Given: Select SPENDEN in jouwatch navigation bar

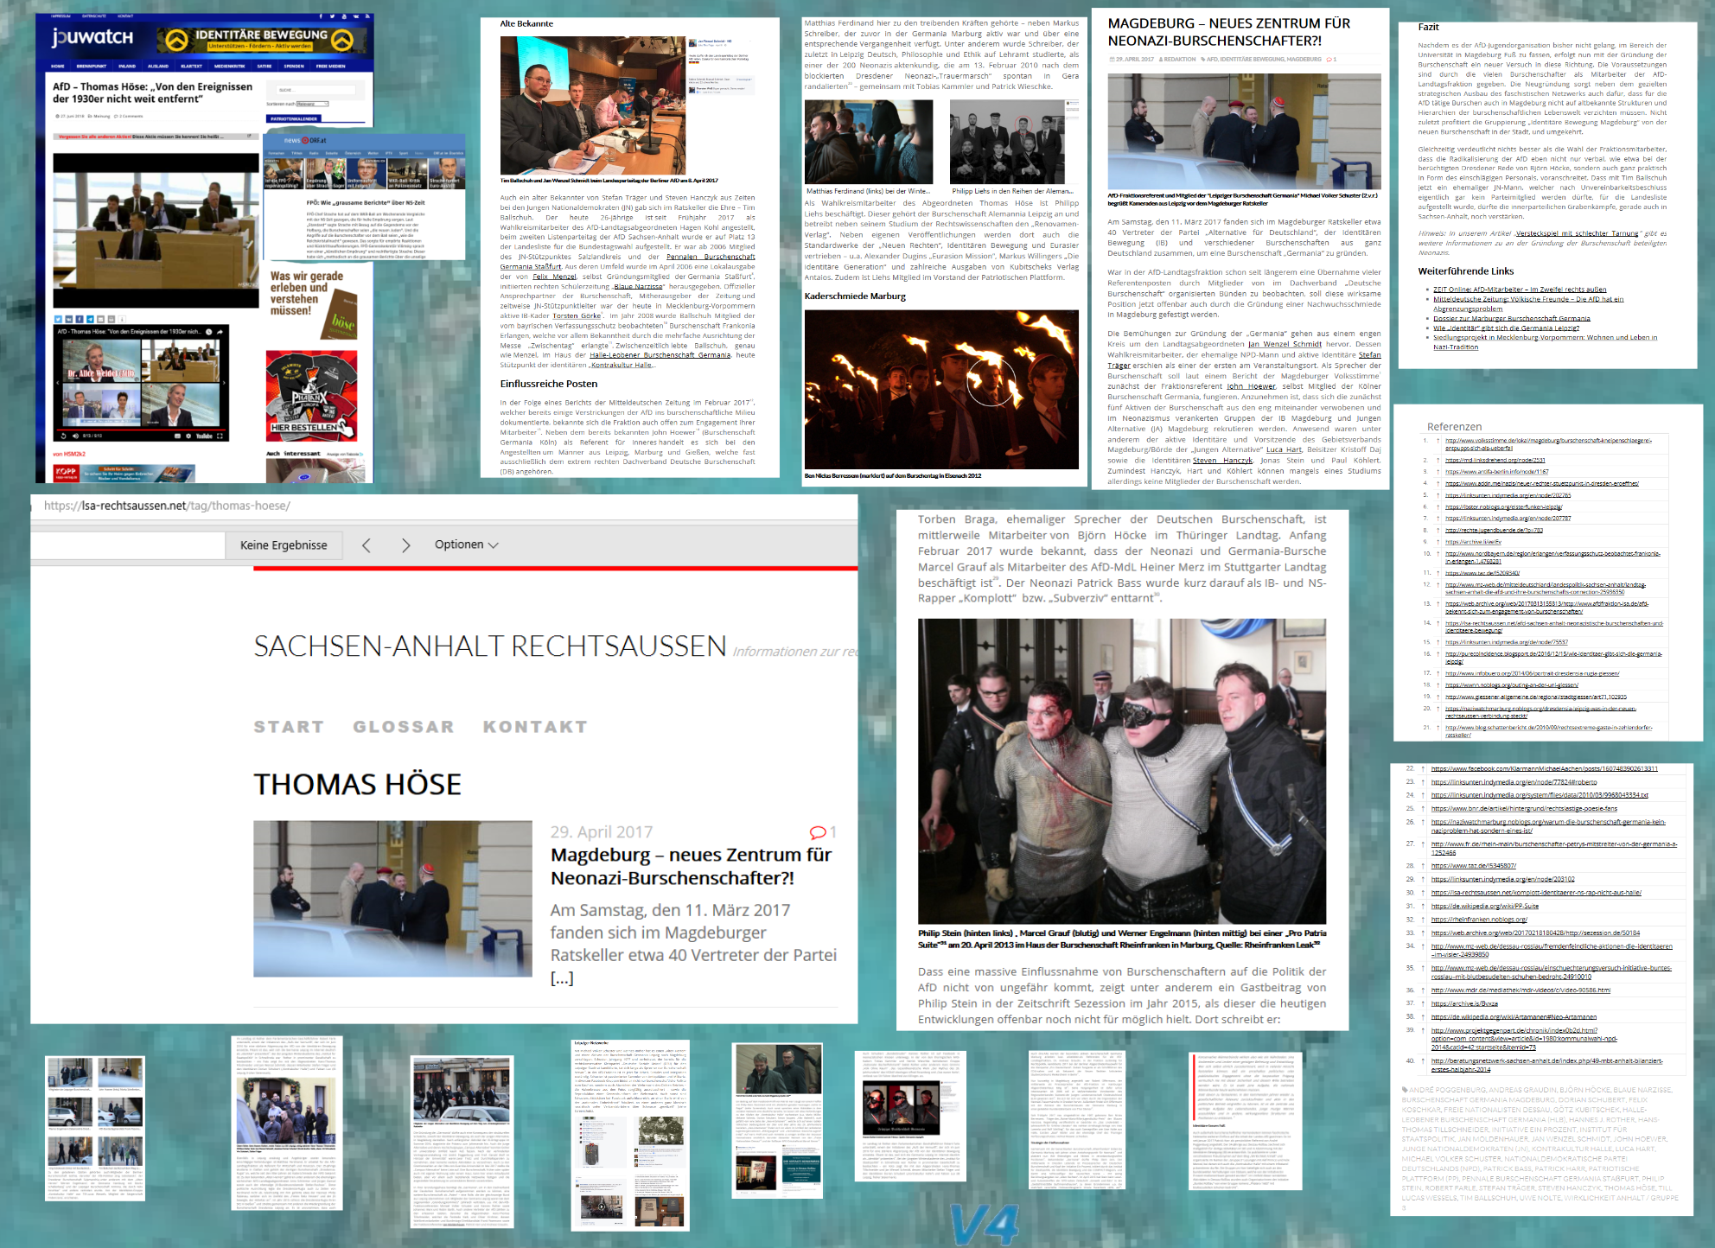Looking at the screenshot, I should 294,66.
